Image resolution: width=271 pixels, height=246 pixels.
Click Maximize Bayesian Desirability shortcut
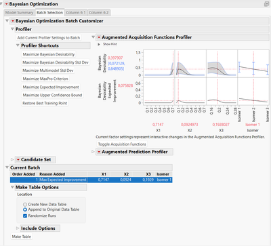pyautogui.click(x=49, y=54)
